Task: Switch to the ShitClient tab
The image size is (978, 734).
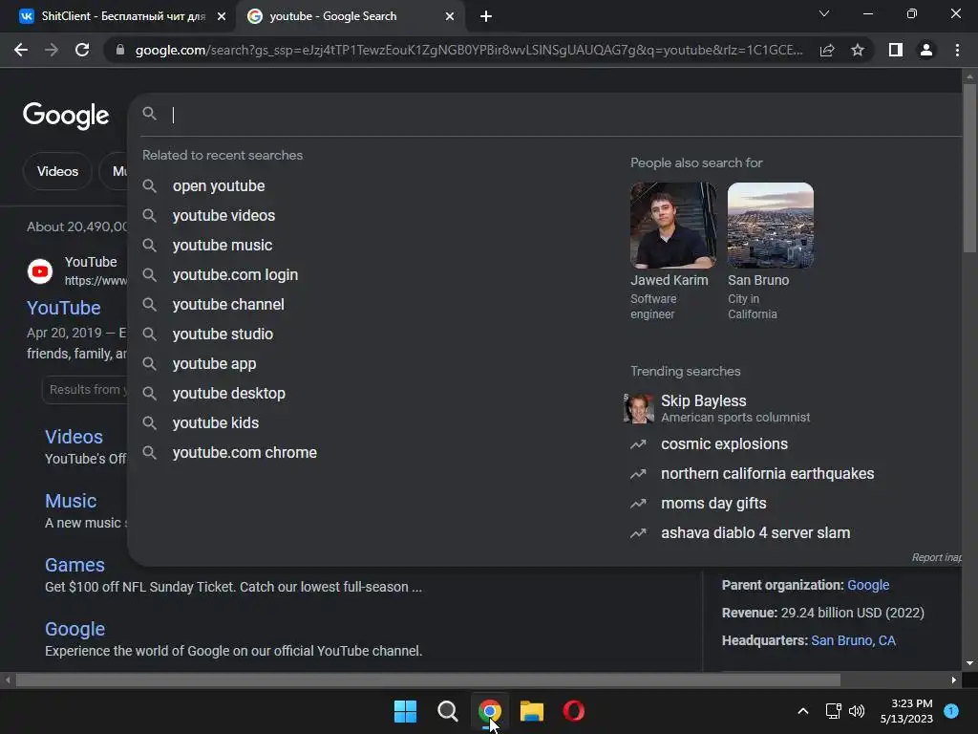Action: (x=117, y=16)
